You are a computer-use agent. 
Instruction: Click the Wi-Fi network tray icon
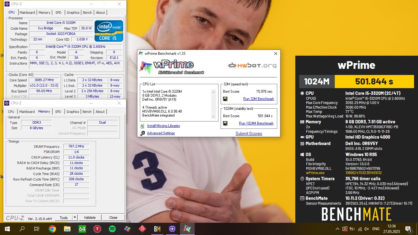pyautogui.click(x=360, y=229)
